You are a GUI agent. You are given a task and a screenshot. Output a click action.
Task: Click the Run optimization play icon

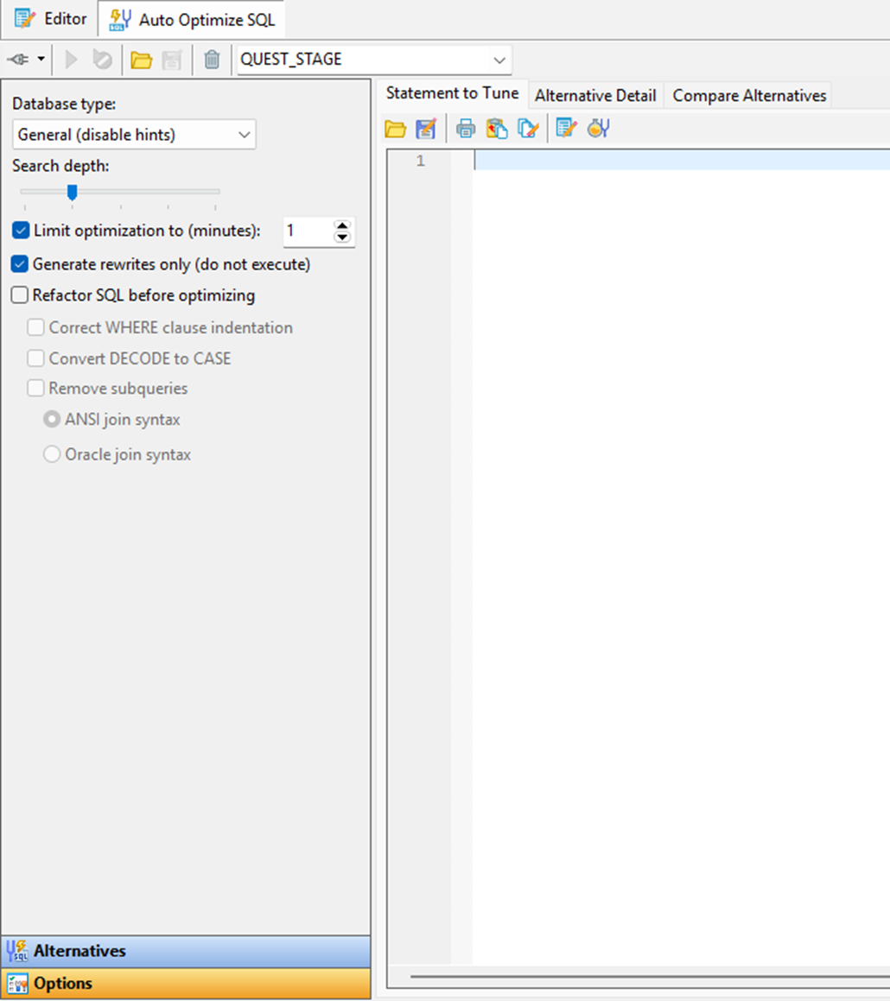[x=71, y=60]
